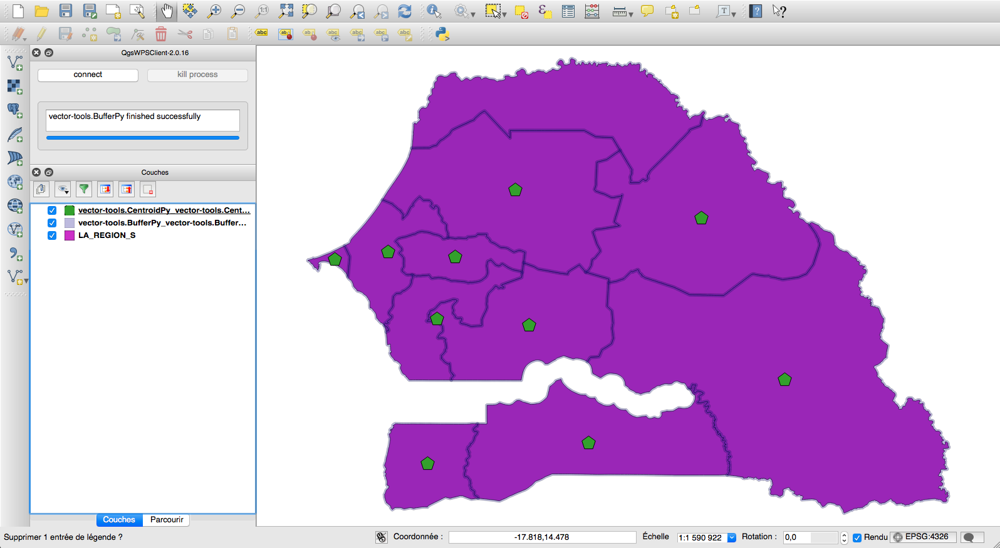Activate the Identify Features tool

pyautogui.click(x=434, y=11)
